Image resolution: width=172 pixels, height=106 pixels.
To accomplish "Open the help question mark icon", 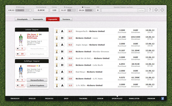I will tap(150, 10).
